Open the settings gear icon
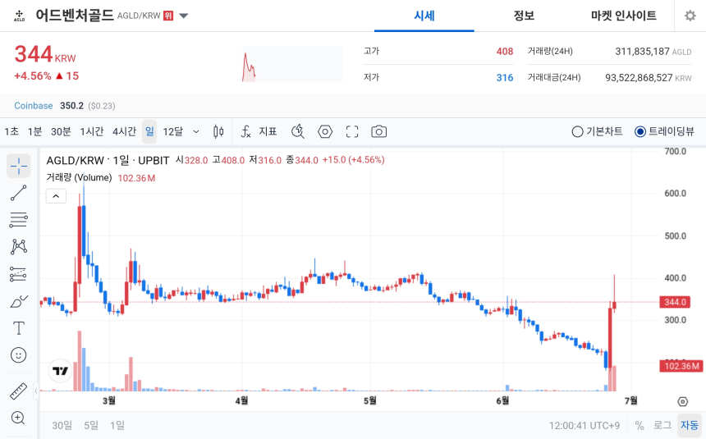706x439 pixels. (690, 16)
